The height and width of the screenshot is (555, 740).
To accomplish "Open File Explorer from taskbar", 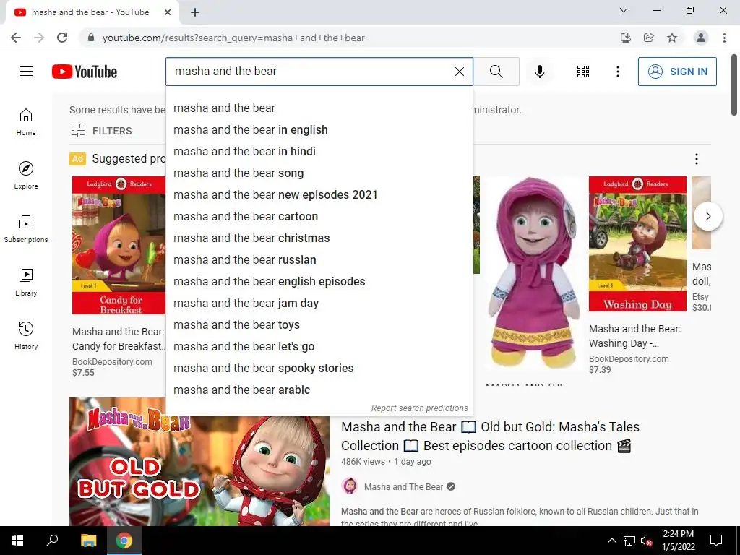I will click(88, 541).
